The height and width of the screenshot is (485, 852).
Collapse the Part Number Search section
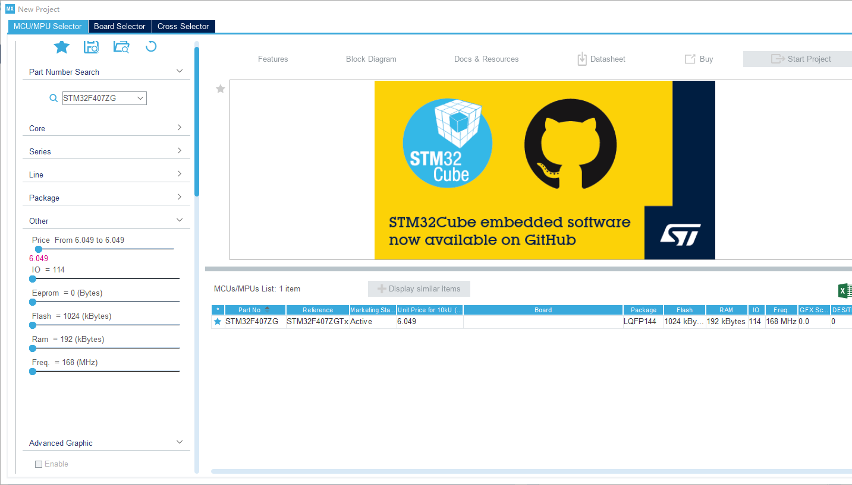point(180,71)
